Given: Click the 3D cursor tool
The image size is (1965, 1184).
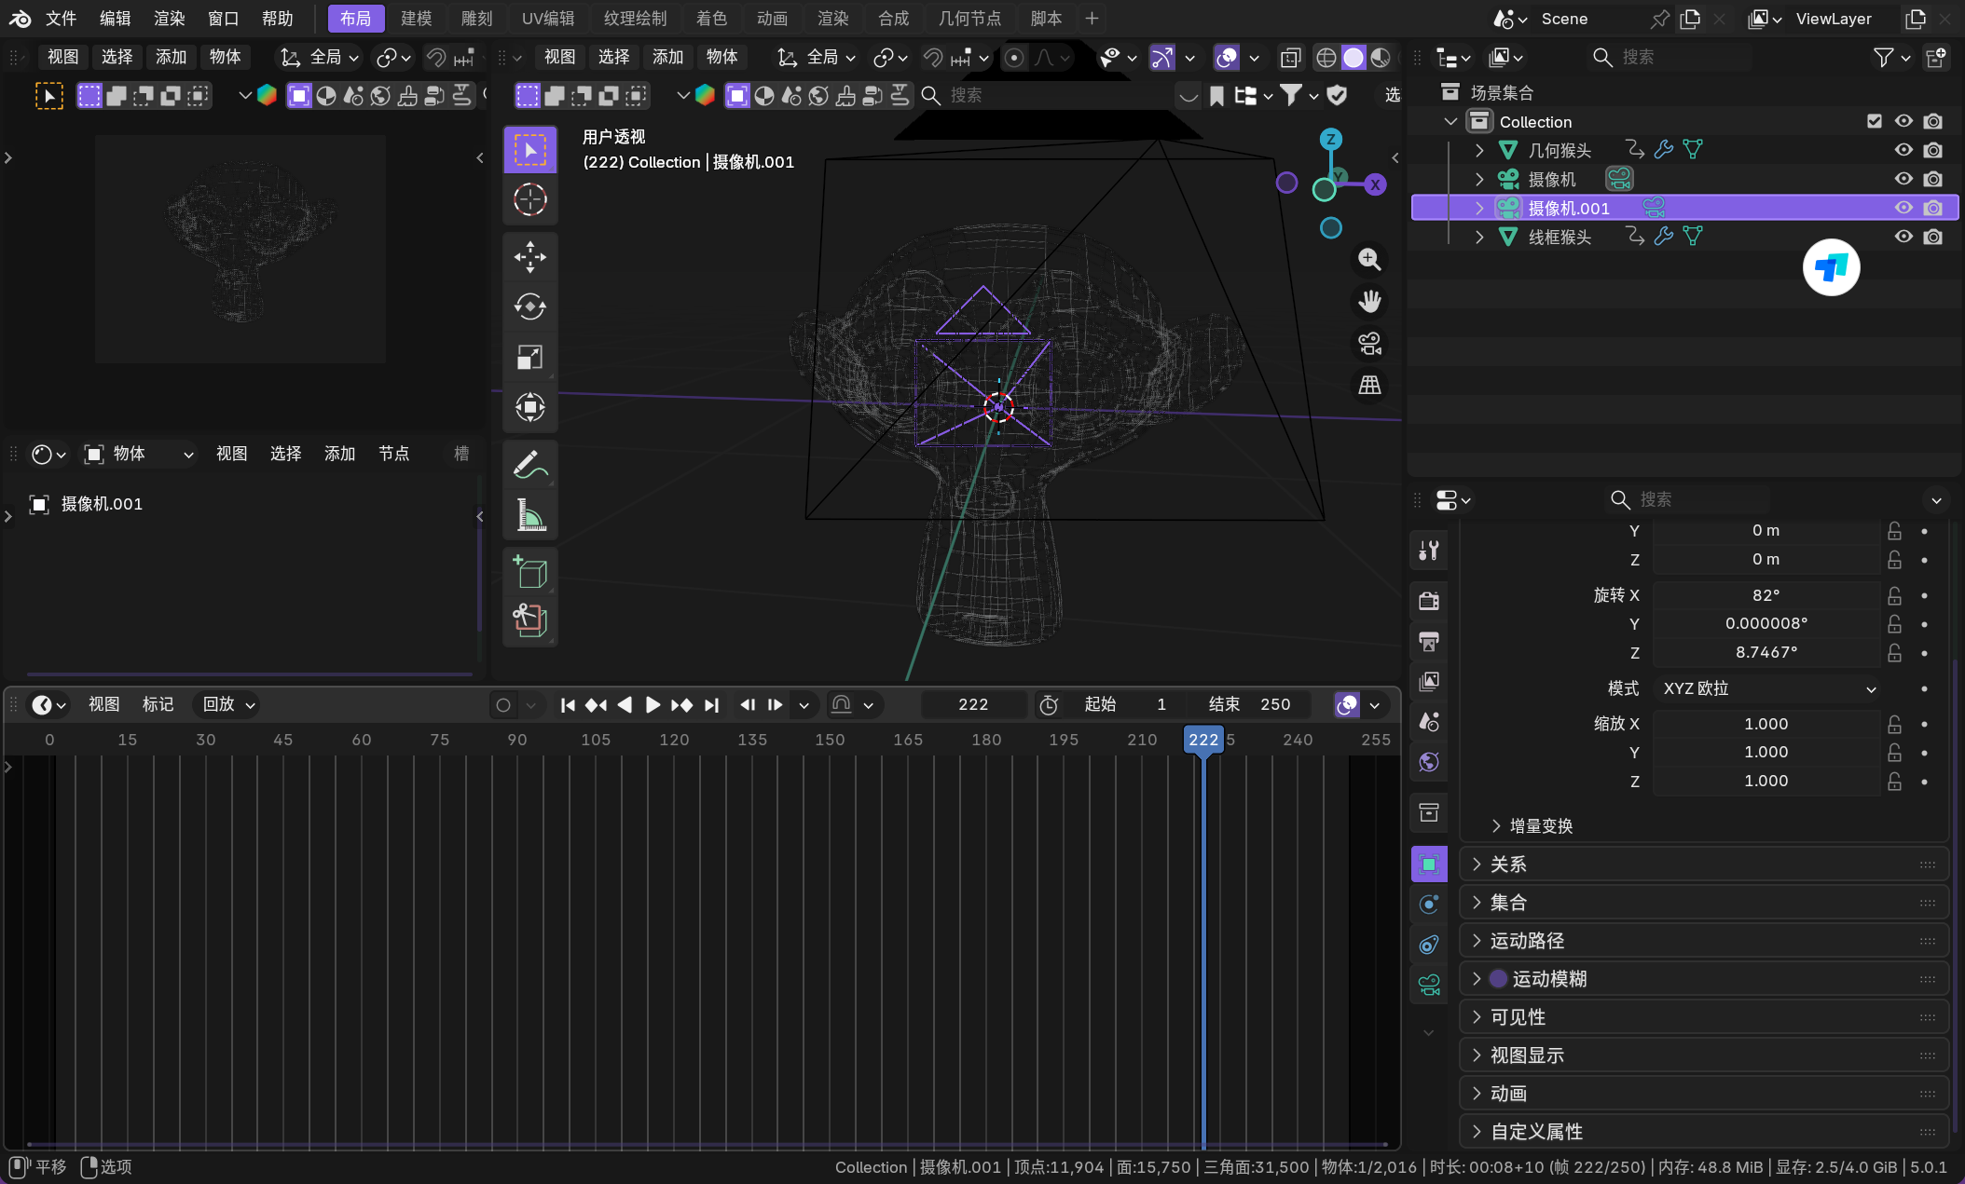Looking at the screenshot, I should (x=529, y=199).
